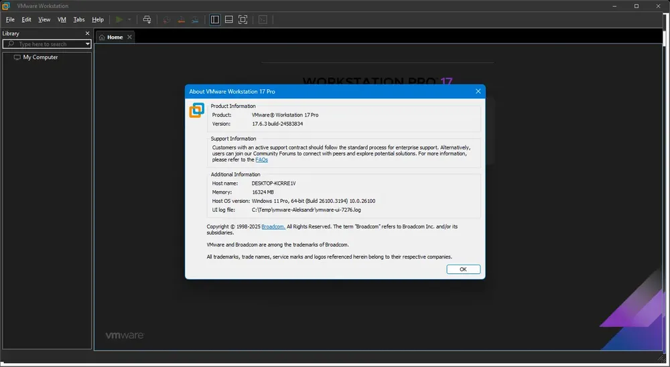Toggle the Show Library sidebar icon
Viewport: 670px width, 367px height.
[215, 19]
